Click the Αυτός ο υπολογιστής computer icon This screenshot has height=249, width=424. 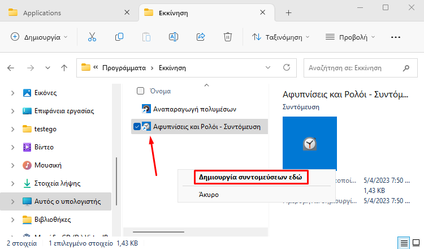27,201
